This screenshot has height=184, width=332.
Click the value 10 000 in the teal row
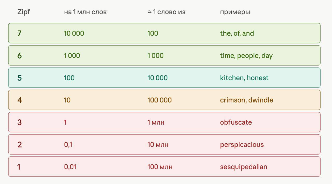tap(157, 78)
